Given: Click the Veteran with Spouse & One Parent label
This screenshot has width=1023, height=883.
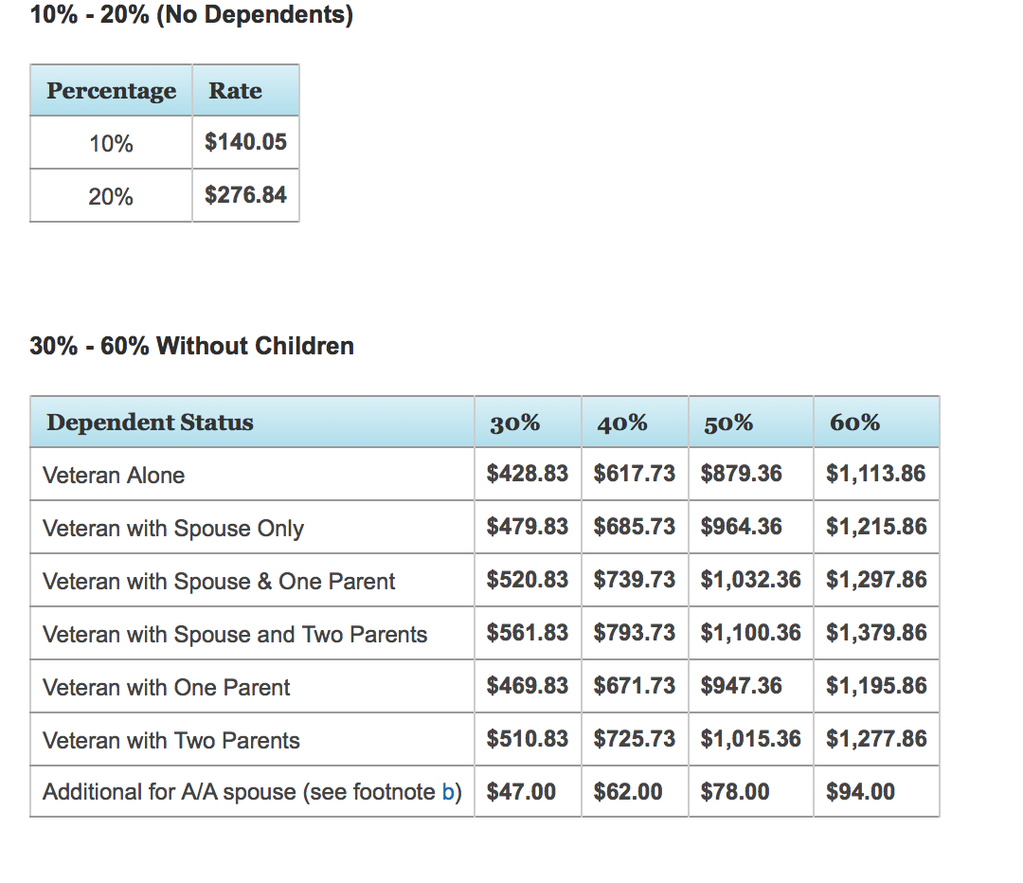Looking at the screenshot, I should (219, 581).
